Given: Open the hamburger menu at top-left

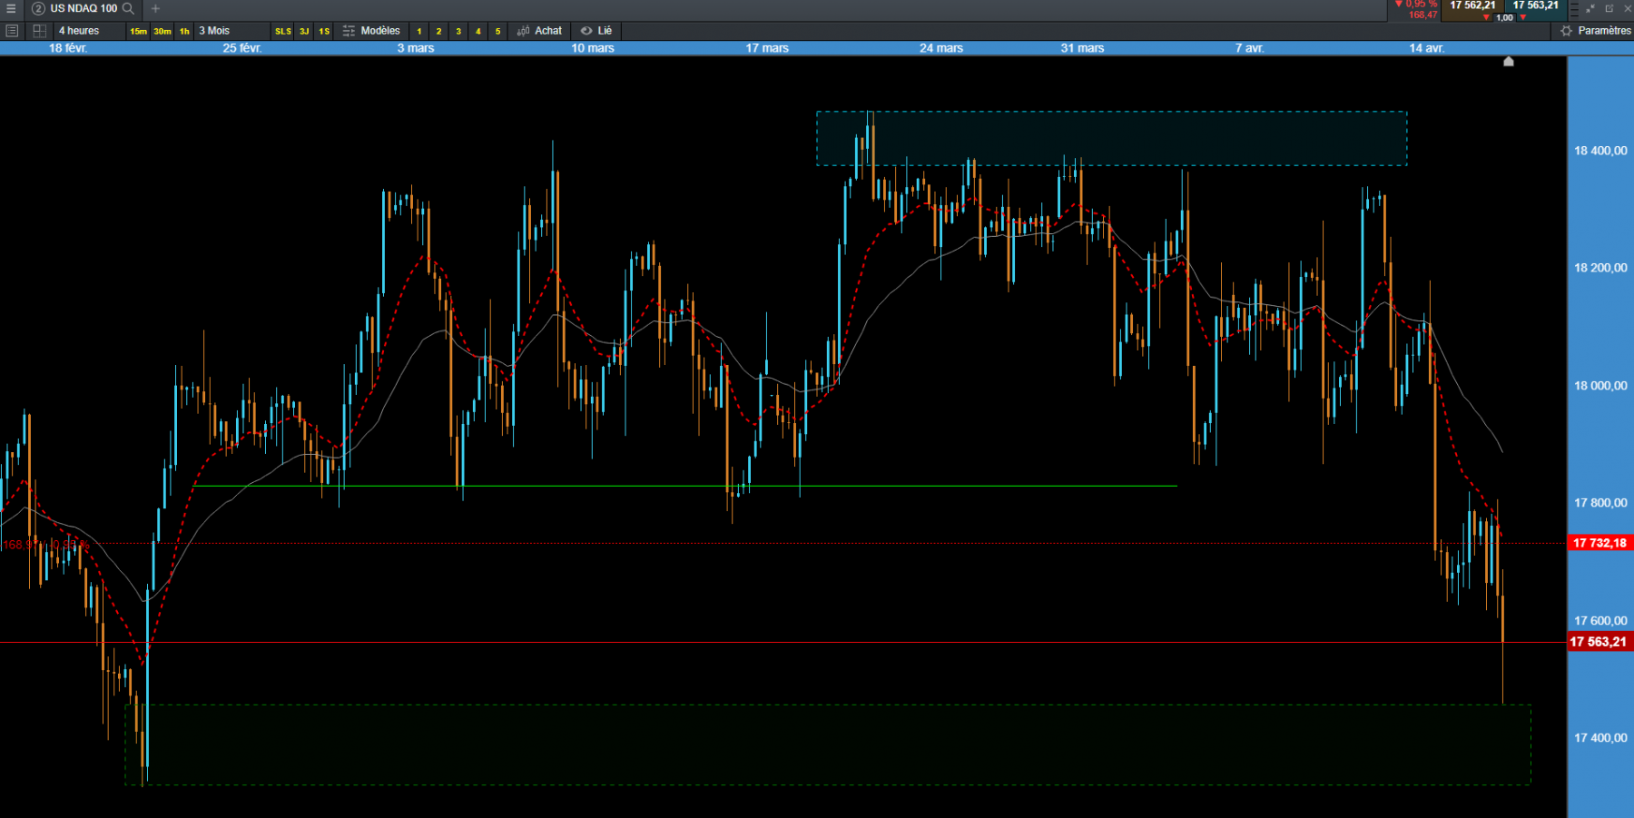Looking at the screenshot, I should (11, 8).
